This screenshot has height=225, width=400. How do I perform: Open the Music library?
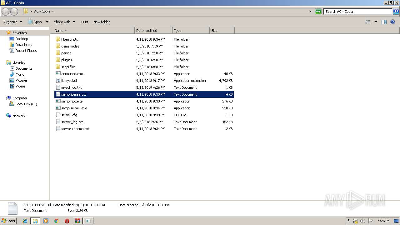(20, 74)
